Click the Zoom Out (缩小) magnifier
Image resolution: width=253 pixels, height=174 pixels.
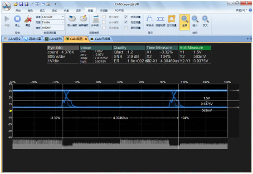(x=195, y=21)
